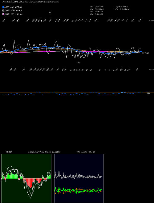This screenshot has height=203, width=154.
Task: Click the 321.00 price label on chart
Action: click(145, 53)
